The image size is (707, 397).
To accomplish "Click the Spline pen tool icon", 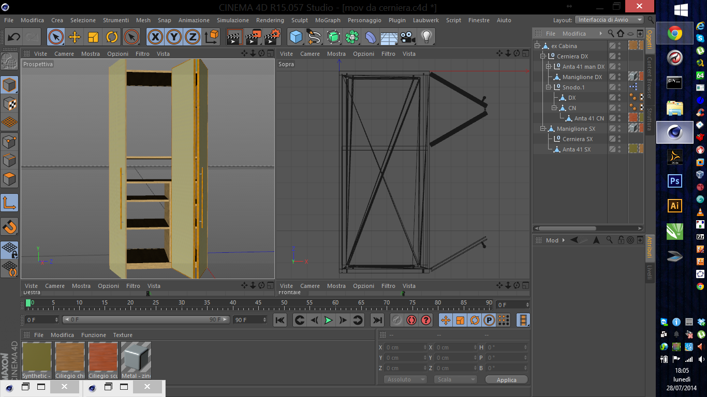I will (314, 37).
